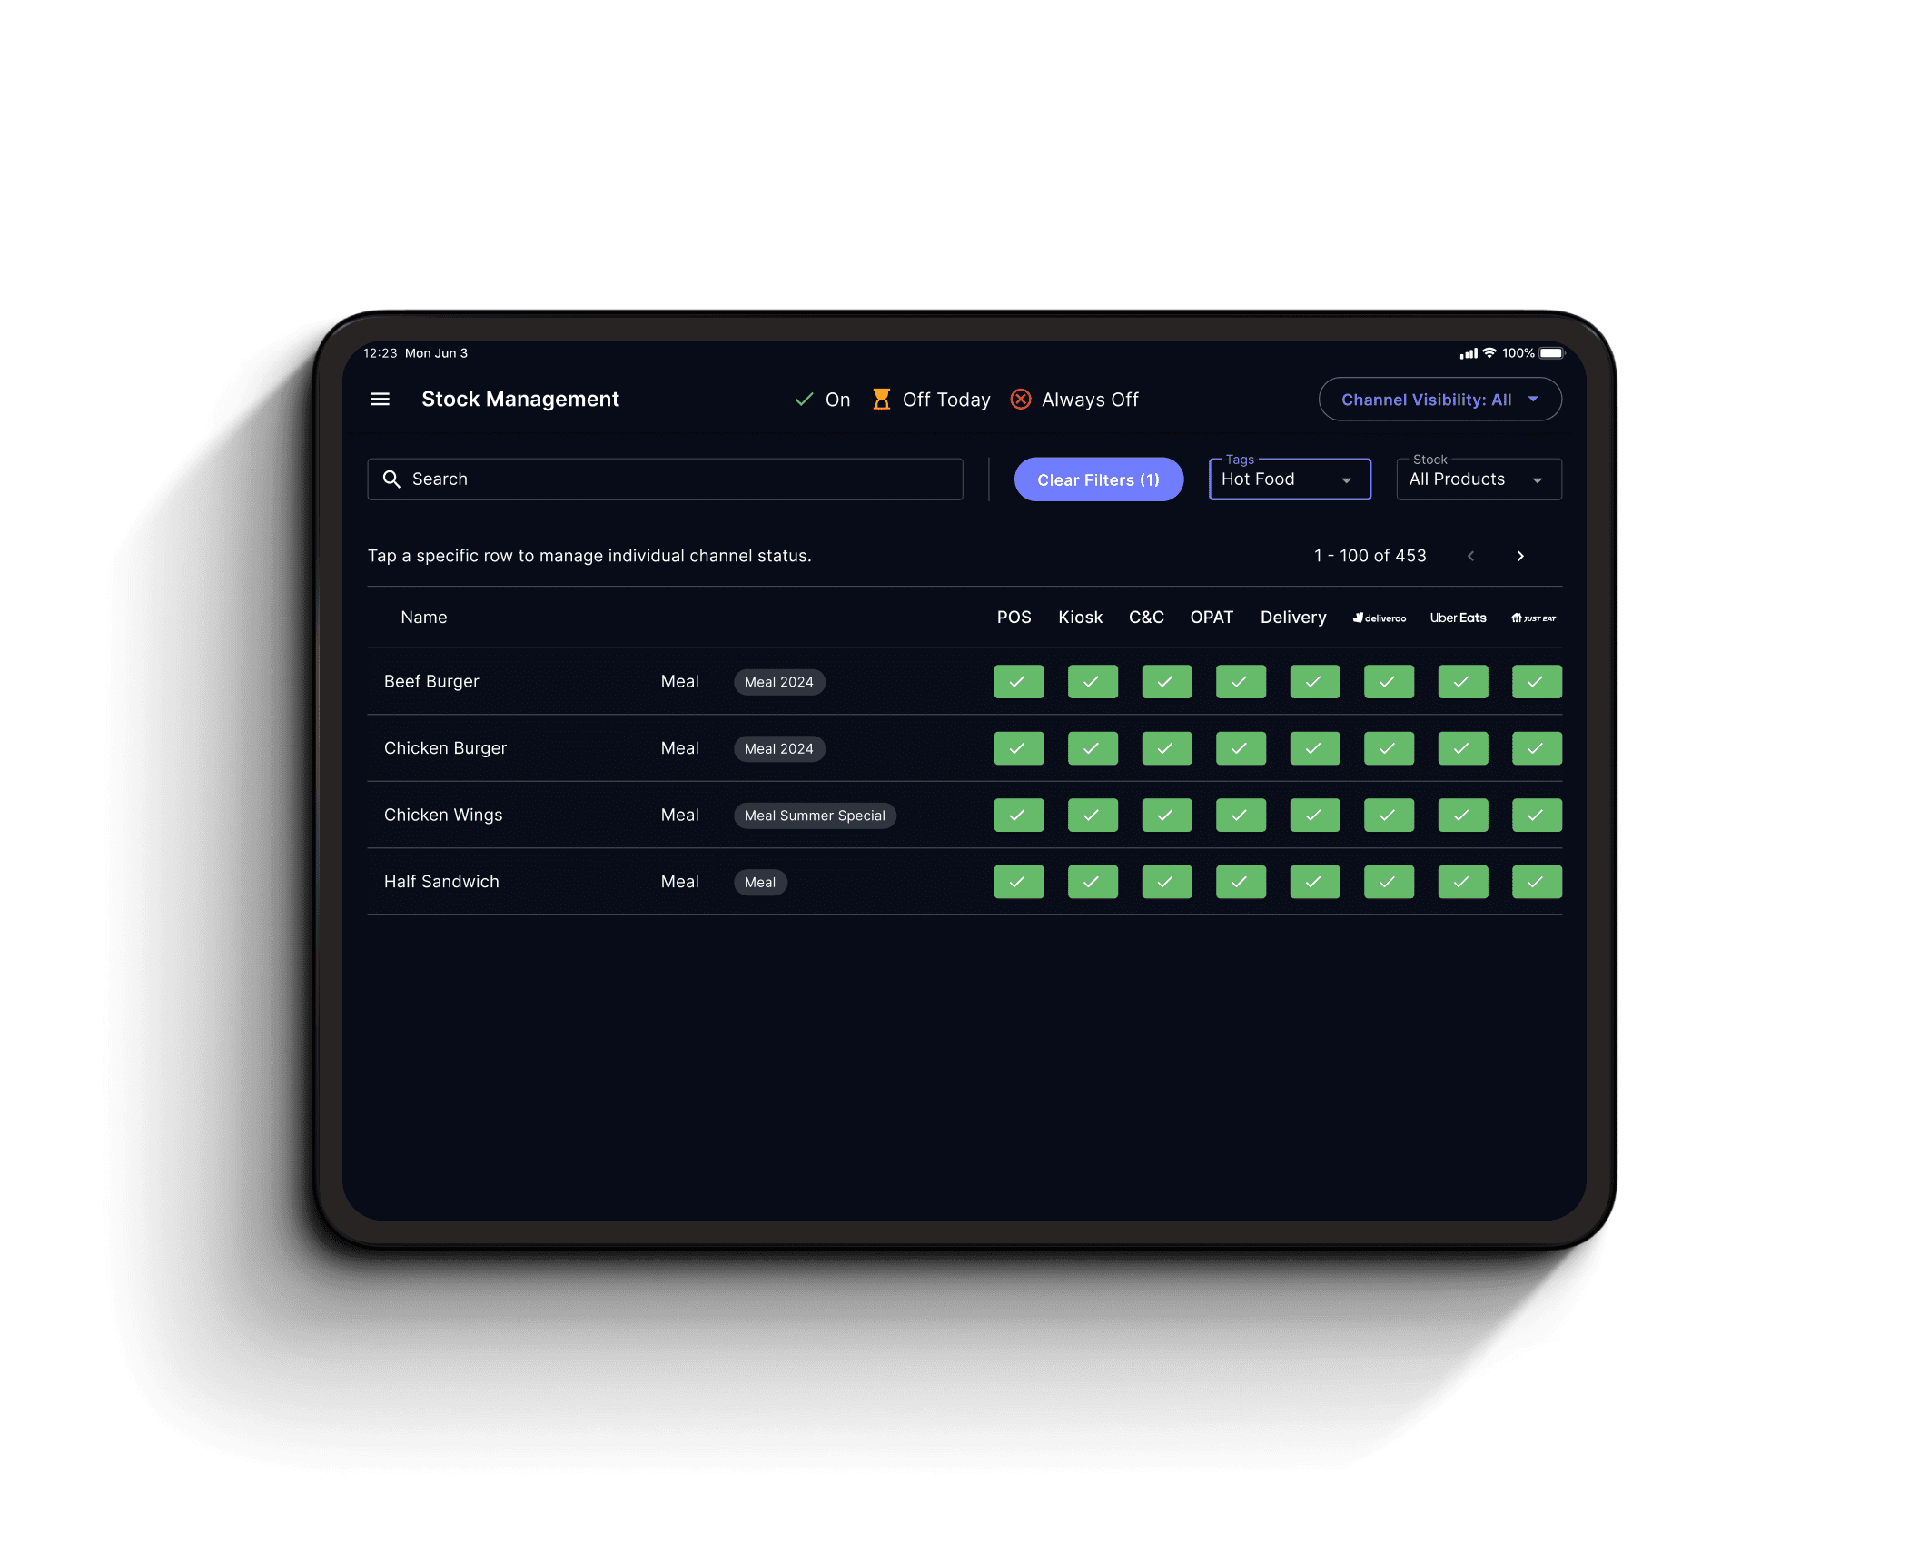The height and width of the screenshot is (1562, 1929).
Task: Click the Always Off red X icon
Action: click(x=1021, y=400)
